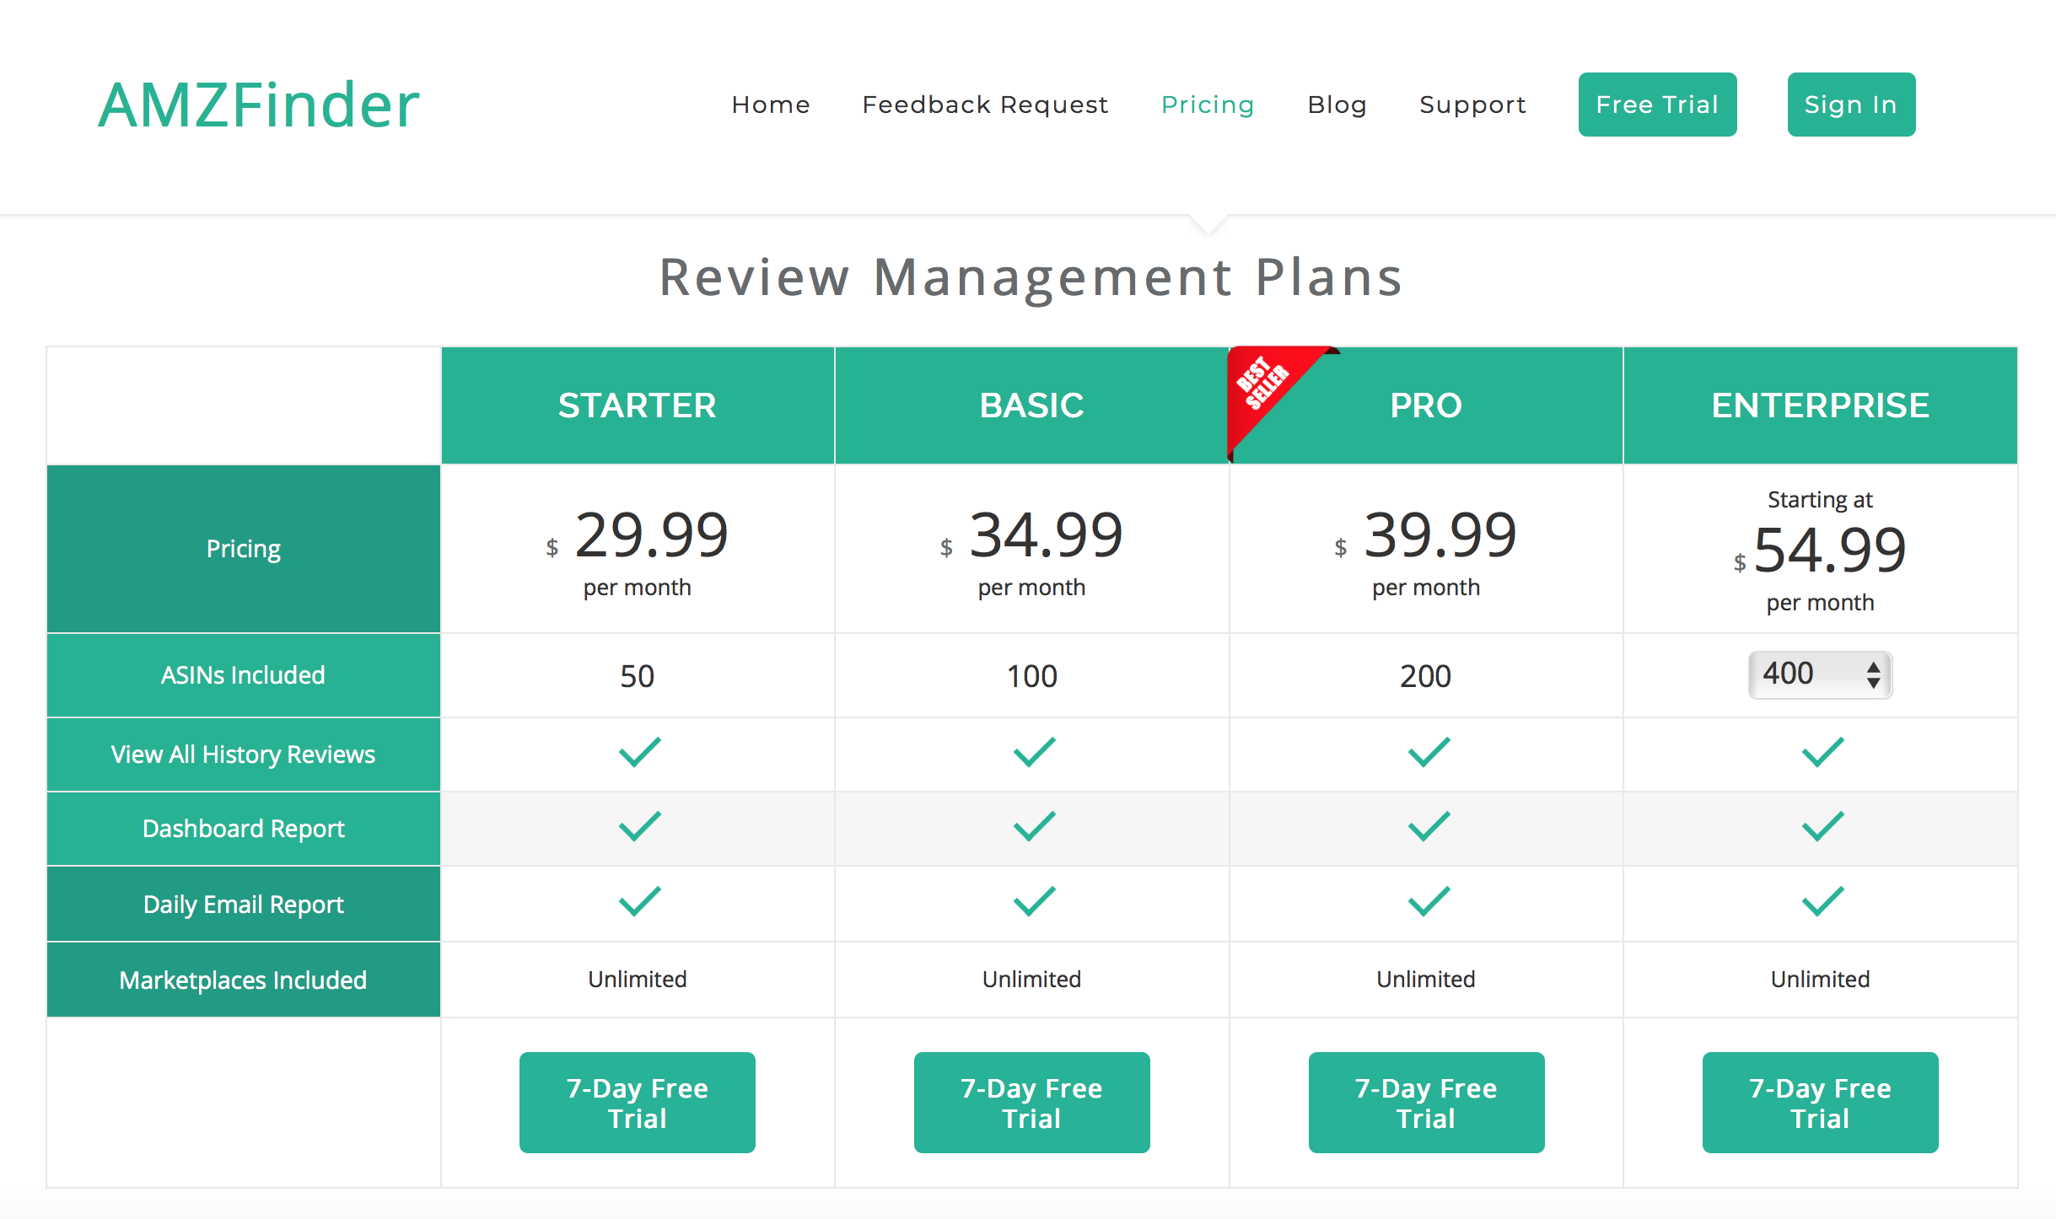The height and width of the screenshot is (1219, 2056).
Task: Click the Dashboard Report row label
Action: (x=244, y=829)
